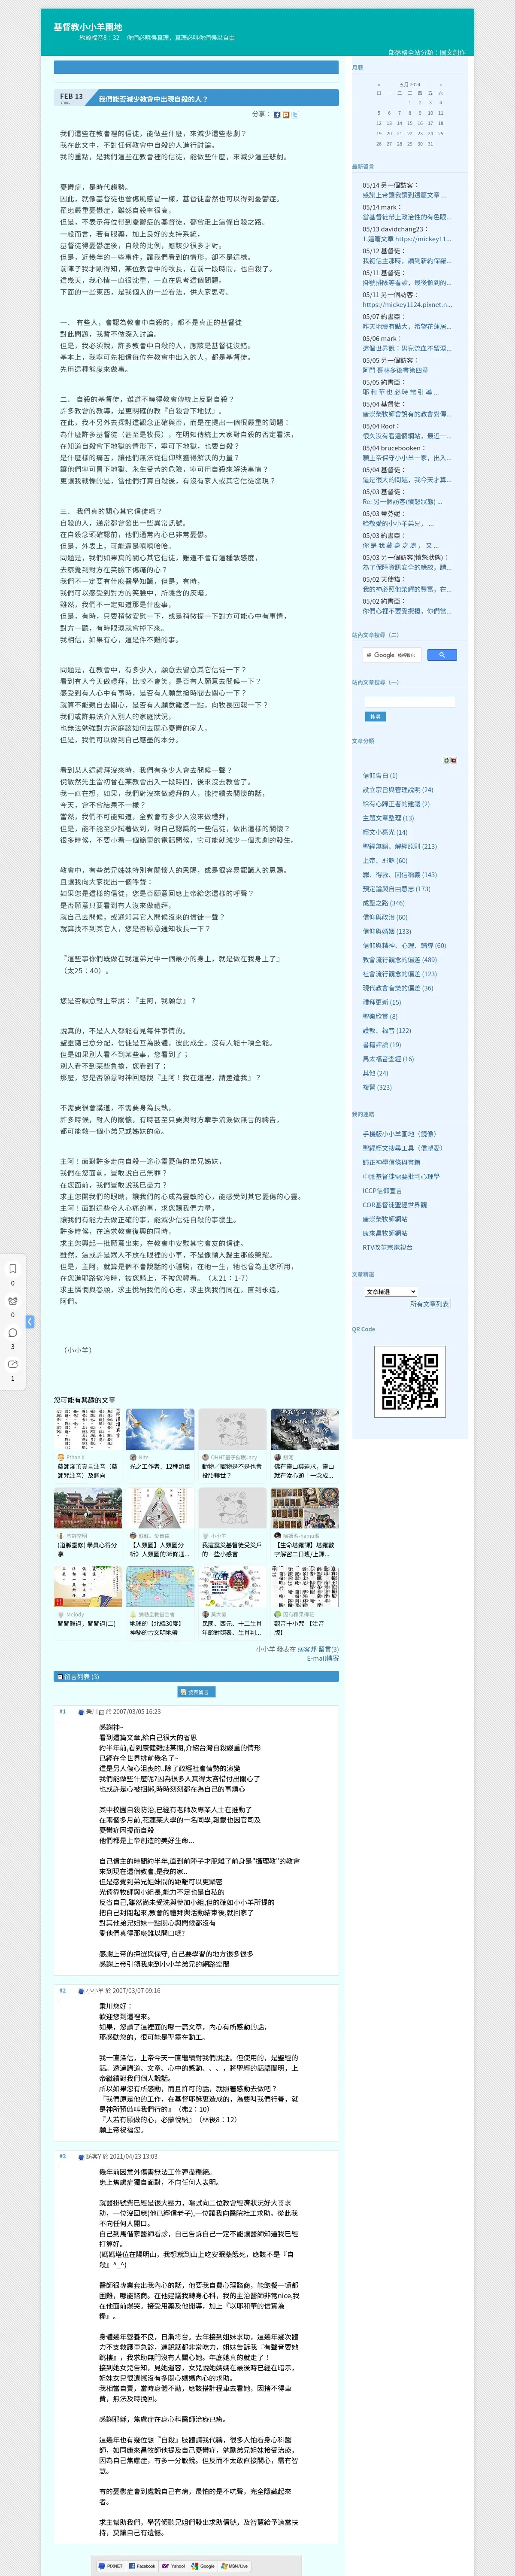Go to next month in calendar
Viewport: 515px width, 2576px height.
441,85
